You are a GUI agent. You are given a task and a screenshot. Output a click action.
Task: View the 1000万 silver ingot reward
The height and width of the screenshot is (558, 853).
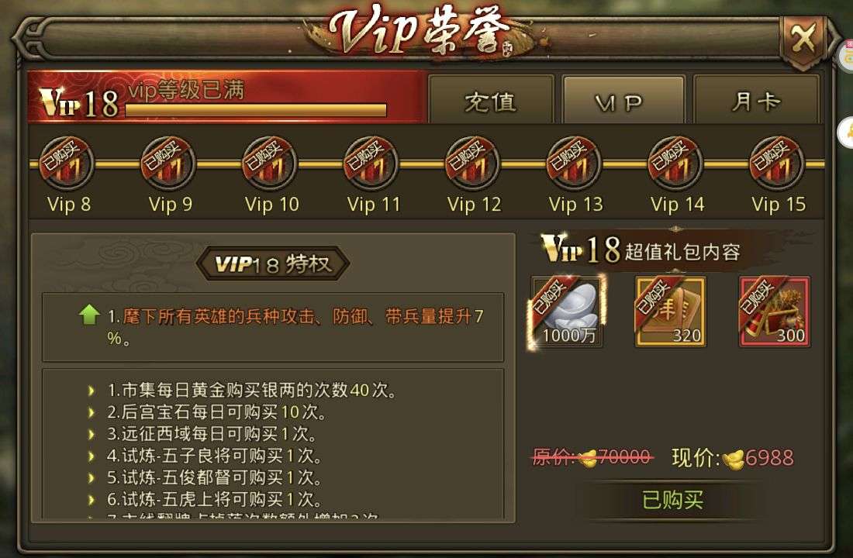(x=567, y=312)
